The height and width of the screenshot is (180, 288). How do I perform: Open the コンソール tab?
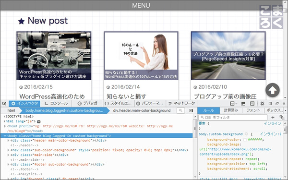tap(56, 103)
